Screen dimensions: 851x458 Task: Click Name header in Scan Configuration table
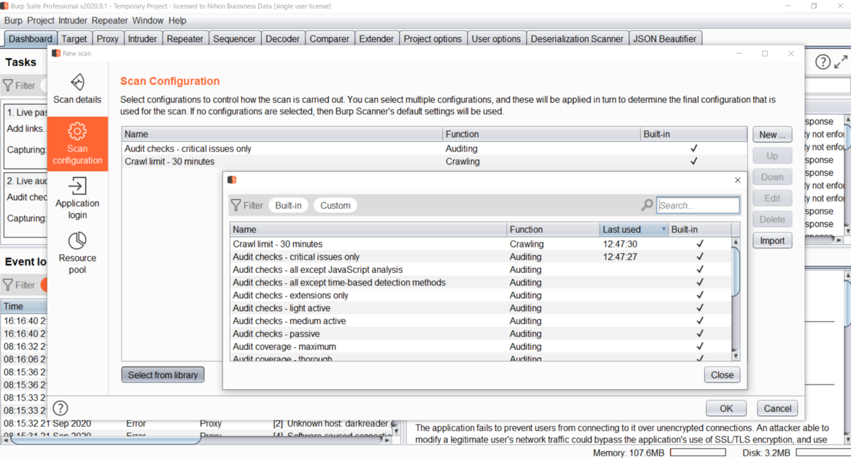282,134
